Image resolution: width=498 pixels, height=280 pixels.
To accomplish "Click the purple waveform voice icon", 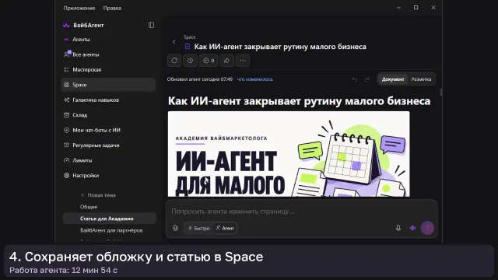I will (x=412, y=228).
